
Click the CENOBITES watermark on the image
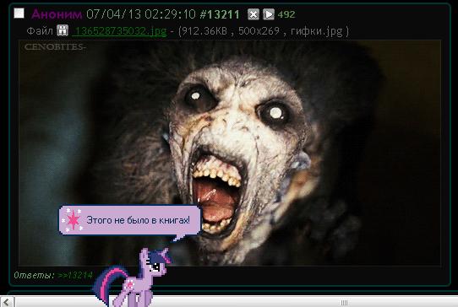(55, 46)
